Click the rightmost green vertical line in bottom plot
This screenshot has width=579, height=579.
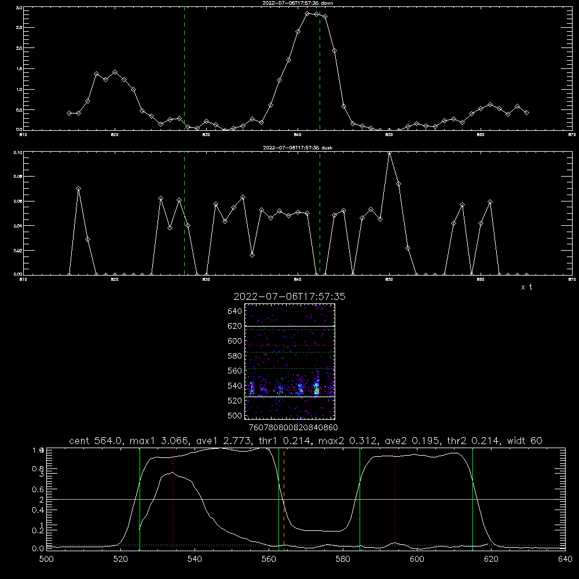(x=472, y=499)
